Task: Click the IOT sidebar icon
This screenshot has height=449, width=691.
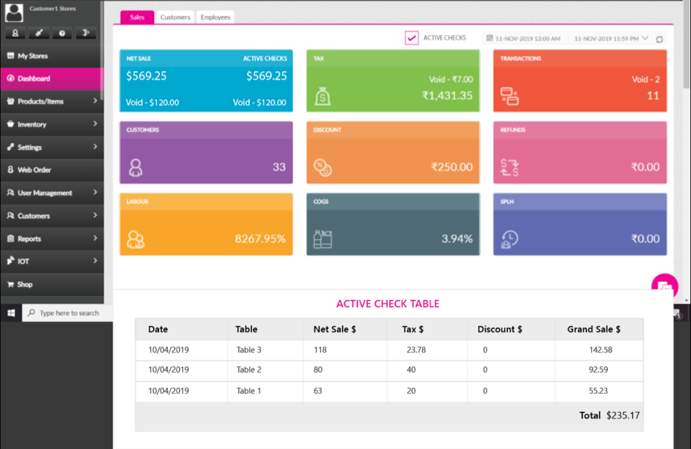Action: (11, 261)
